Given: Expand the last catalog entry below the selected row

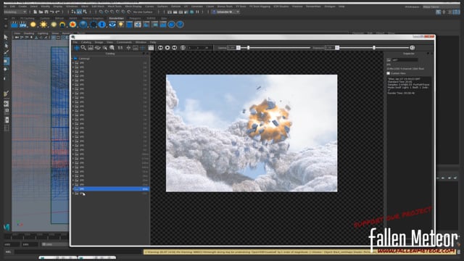Looking at the screenshot, I should pos(73,194).
